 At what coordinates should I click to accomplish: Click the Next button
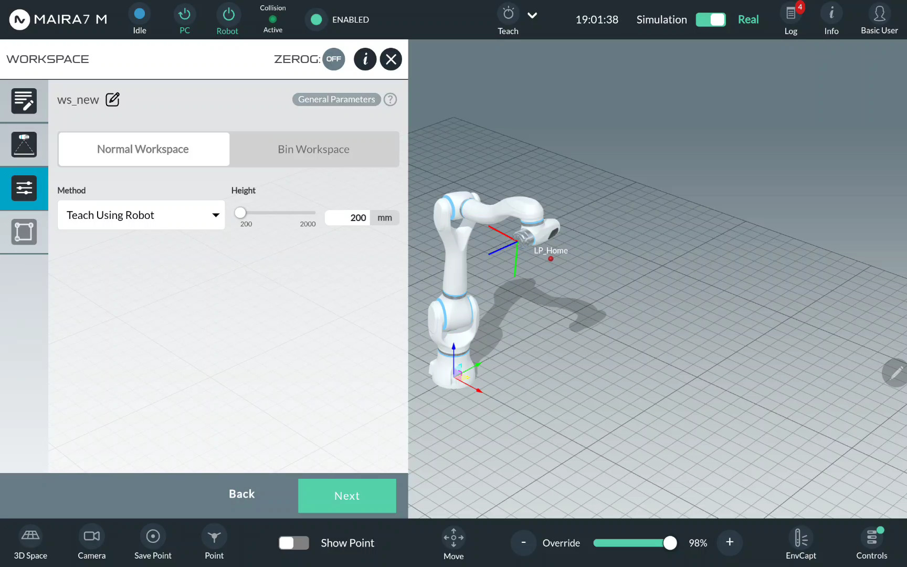347,496
